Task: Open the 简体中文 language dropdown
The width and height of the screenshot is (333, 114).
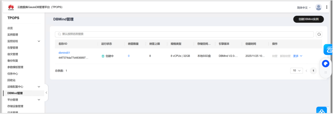Action: pos(304,8)
